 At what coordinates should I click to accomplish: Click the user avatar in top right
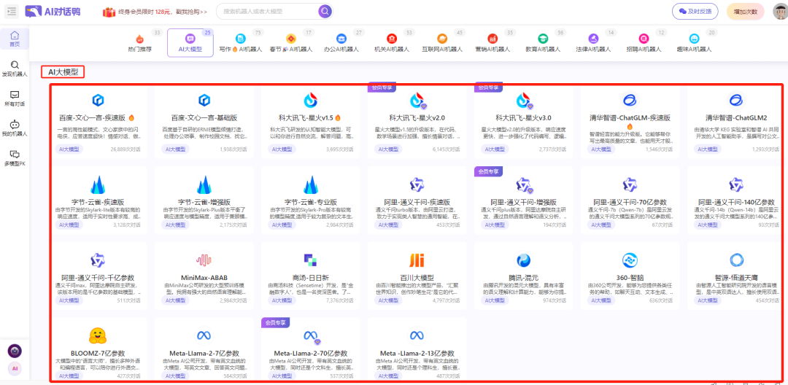[780, 11]
